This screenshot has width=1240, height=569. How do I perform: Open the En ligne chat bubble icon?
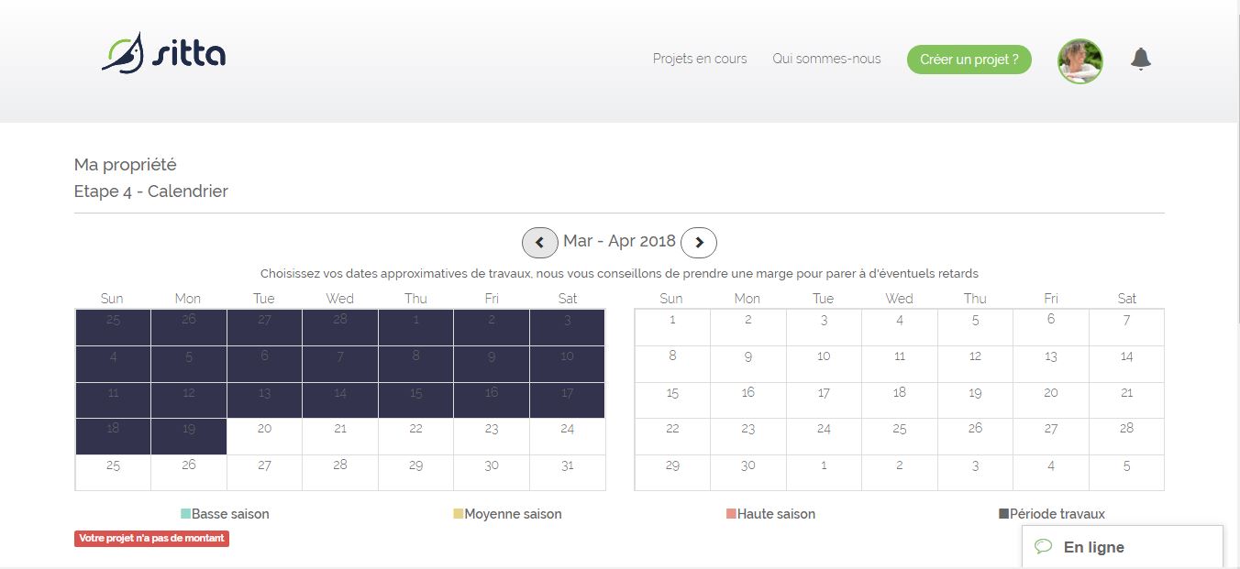point(1043,547)
